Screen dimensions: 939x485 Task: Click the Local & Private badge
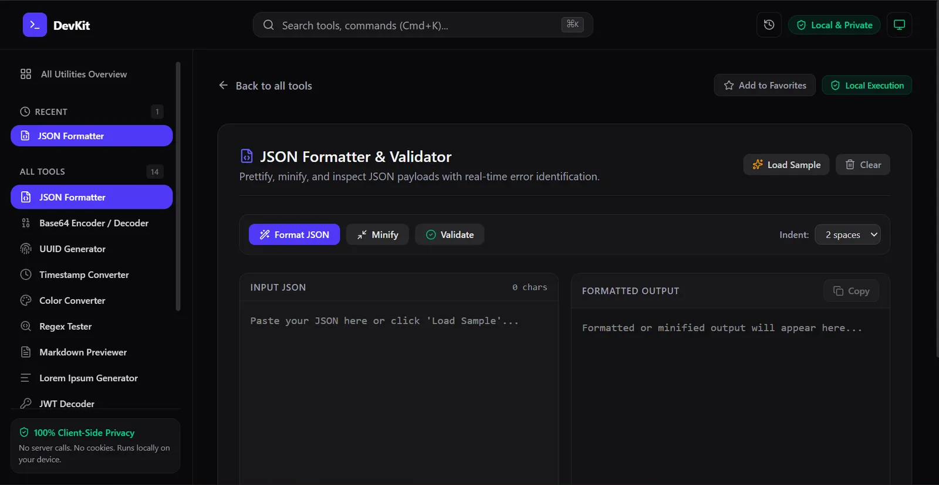[x=834, y=25]
